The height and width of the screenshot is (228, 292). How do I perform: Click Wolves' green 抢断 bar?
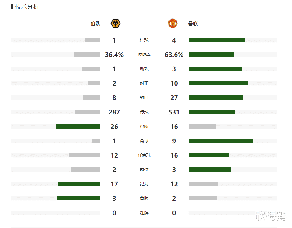(x=78, y=126)
